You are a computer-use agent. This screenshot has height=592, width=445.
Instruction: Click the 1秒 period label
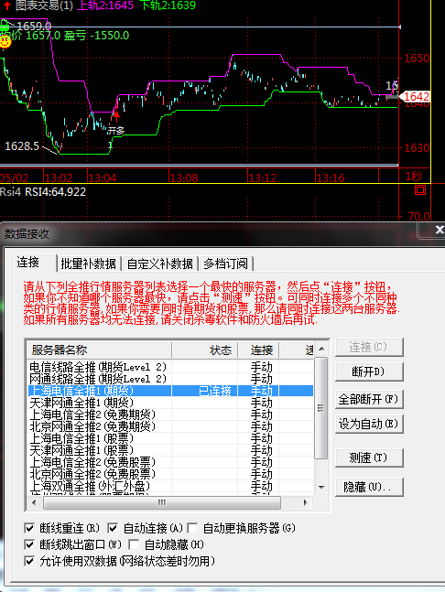click(x=414, y=177)
